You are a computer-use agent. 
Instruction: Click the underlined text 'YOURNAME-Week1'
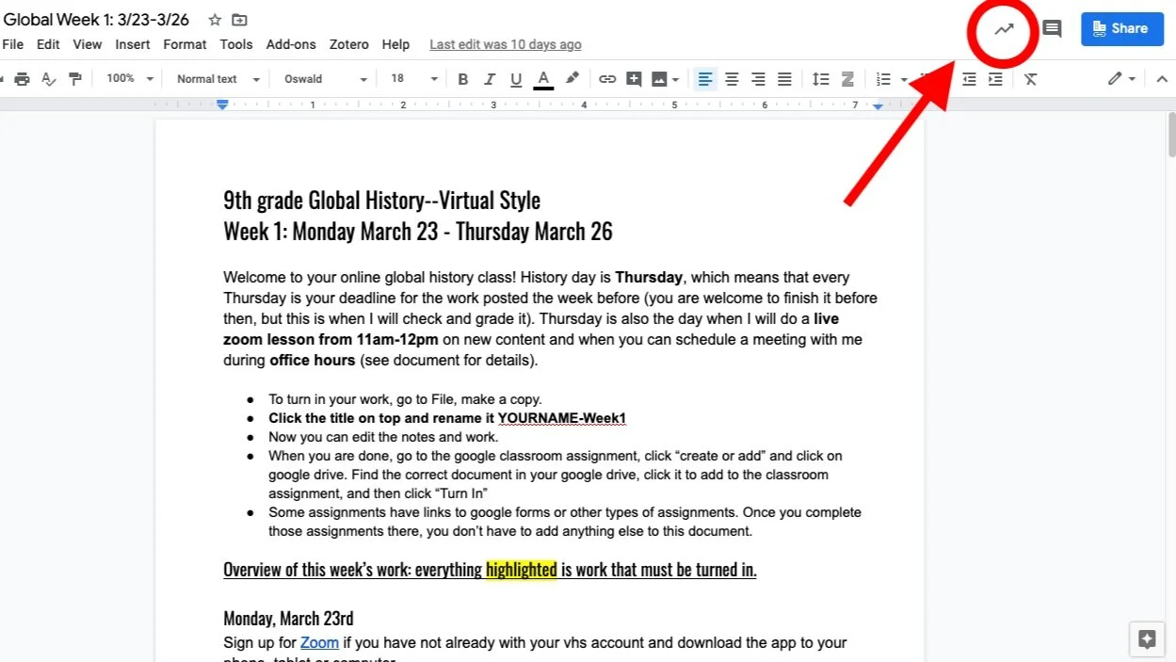coord(562,418)
